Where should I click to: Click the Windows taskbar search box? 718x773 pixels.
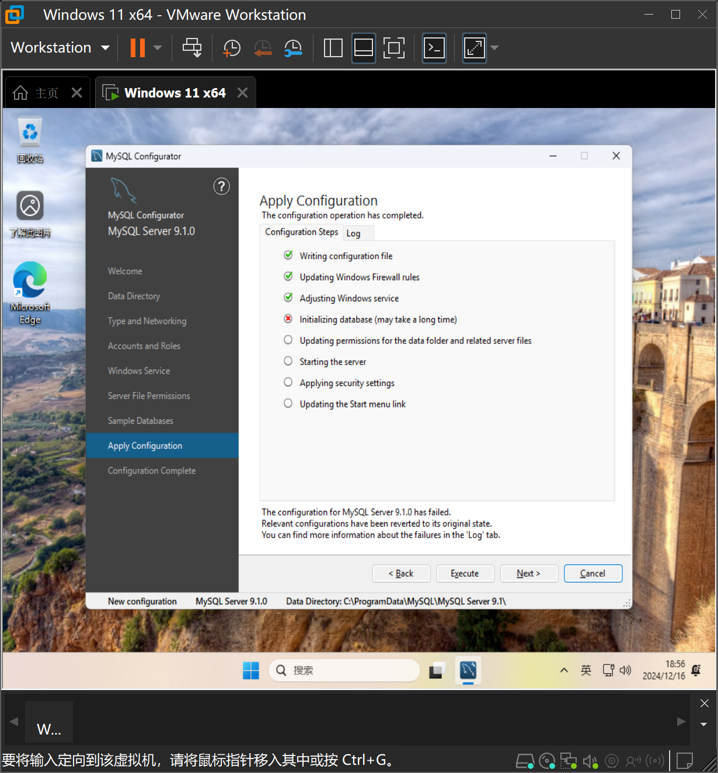pyautogui.click(x=344, y=670)
